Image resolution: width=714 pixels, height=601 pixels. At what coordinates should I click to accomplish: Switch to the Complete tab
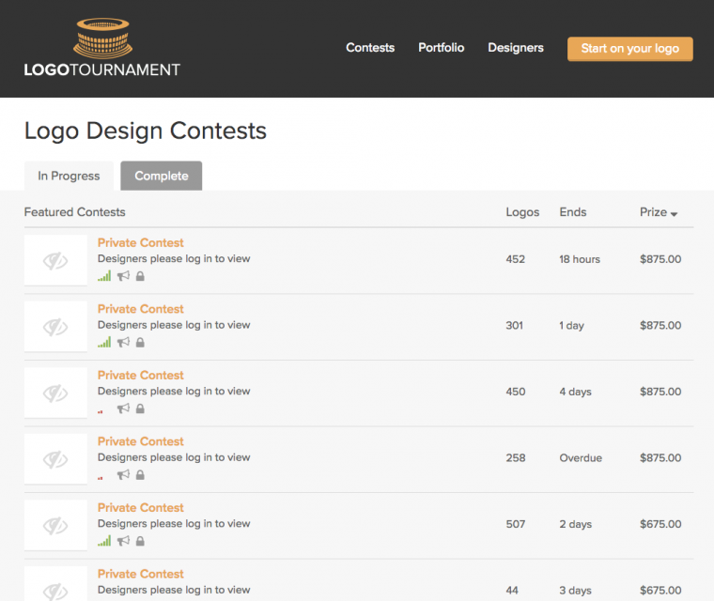(161, 176)
